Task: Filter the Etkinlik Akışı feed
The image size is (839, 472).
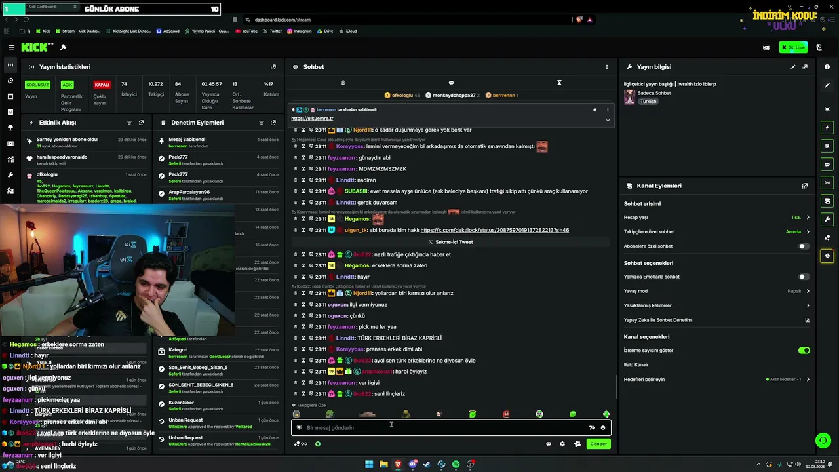Action: coord(129,123)
